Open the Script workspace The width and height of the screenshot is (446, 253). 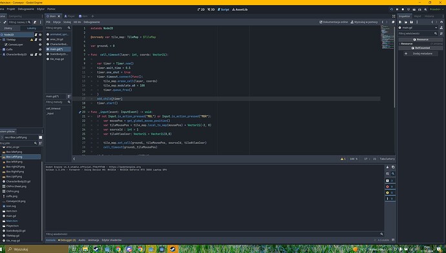223,10
